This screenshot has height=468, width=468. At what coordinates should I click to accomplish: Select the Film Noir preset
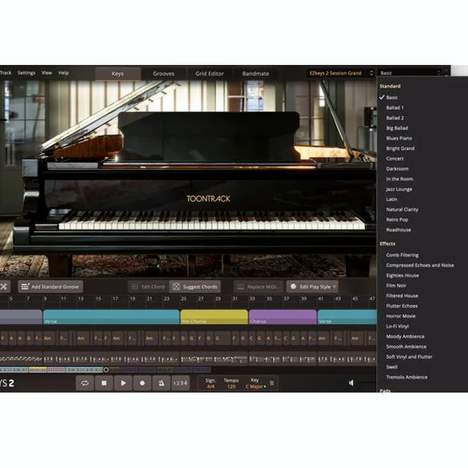[x=396, y=285]
